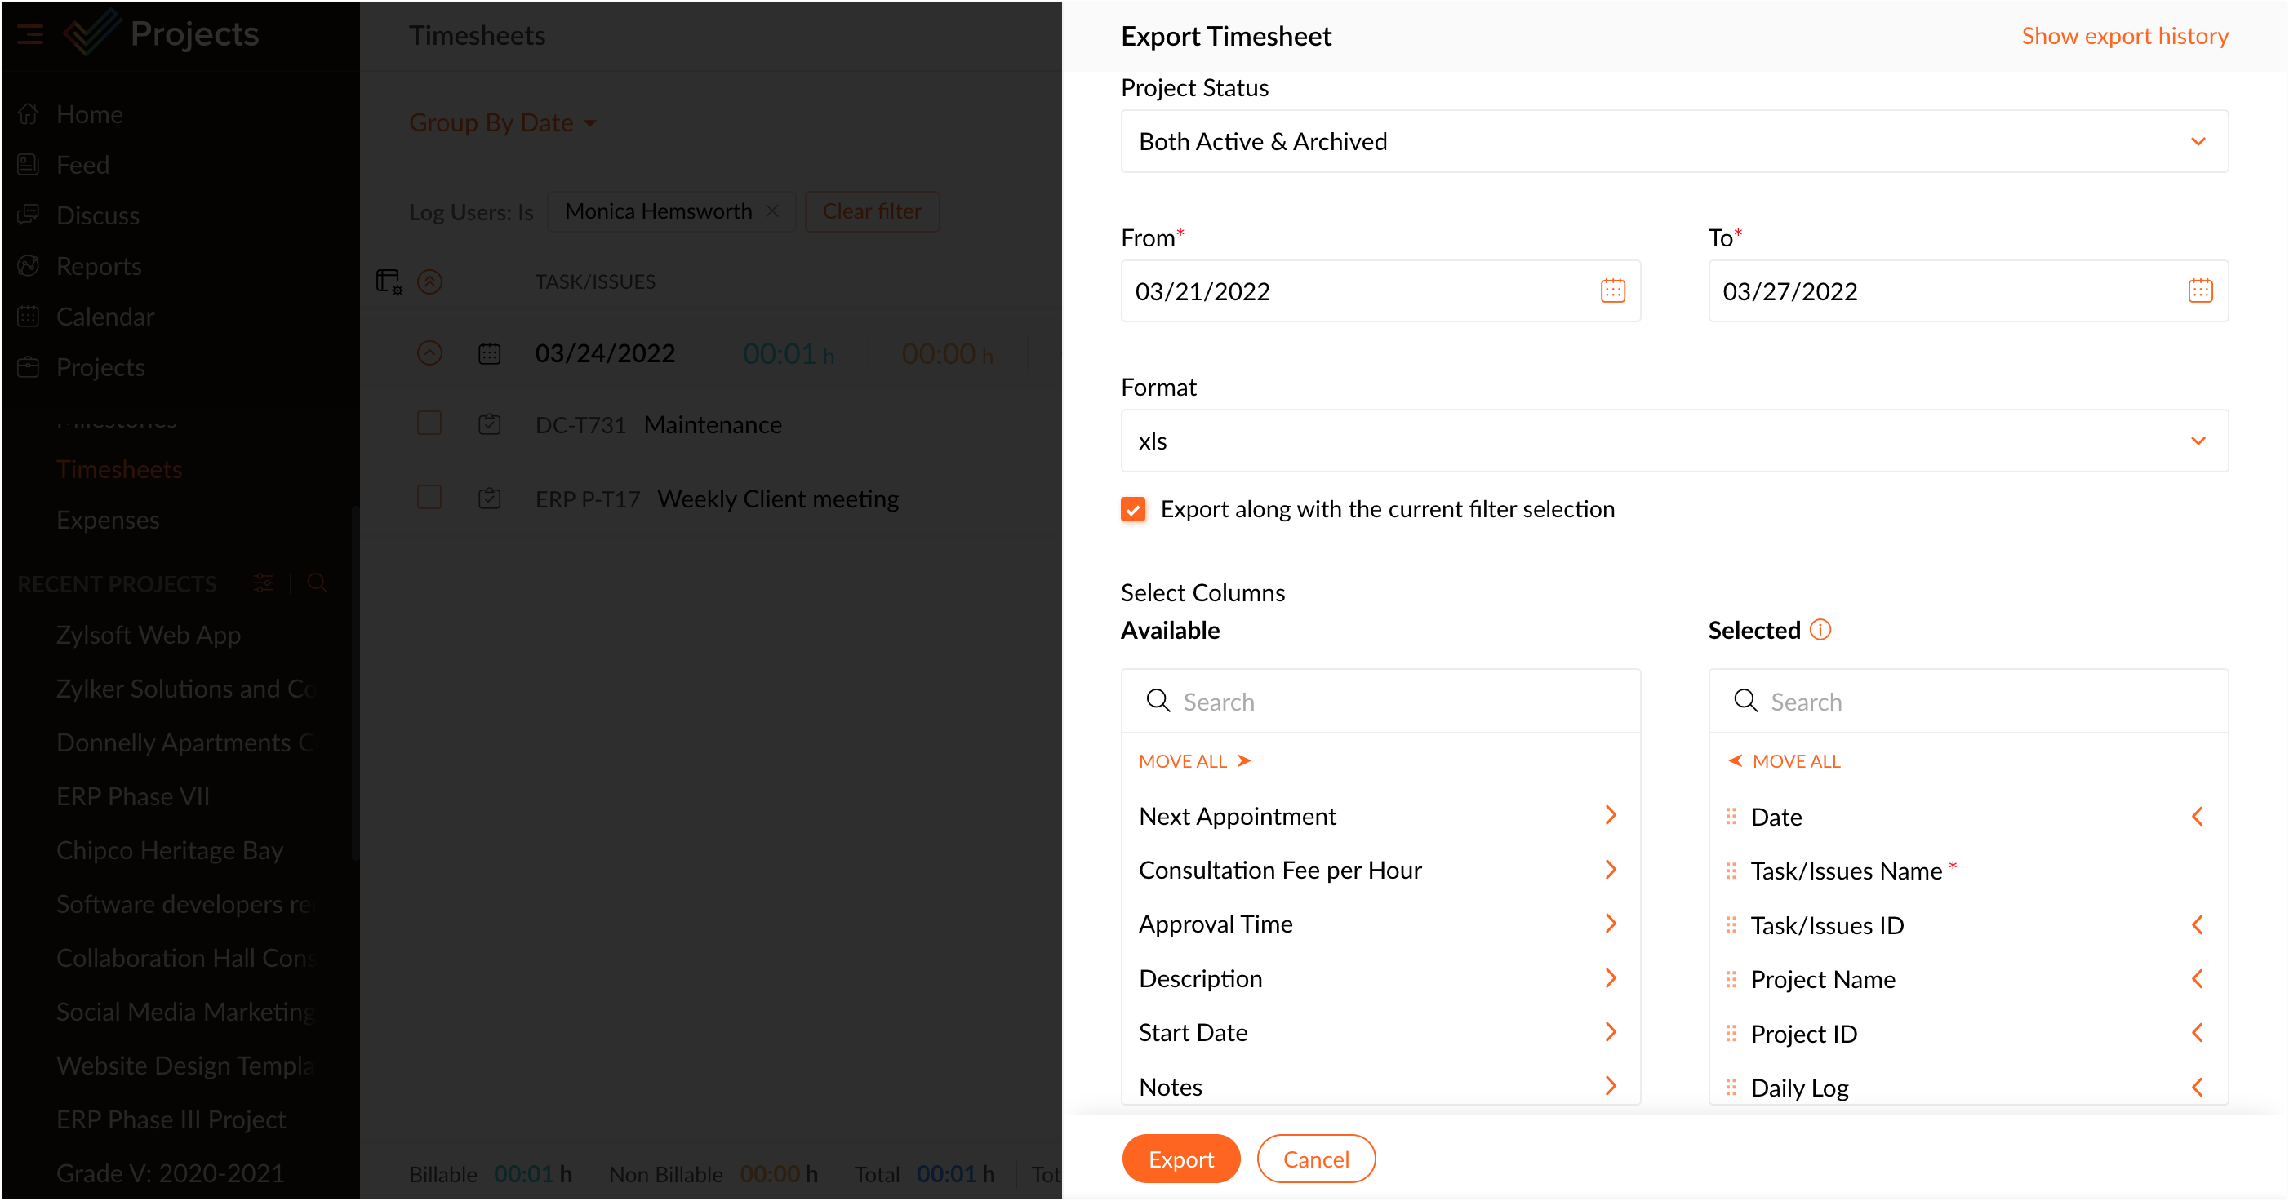Select Expenses in the sidebar

[x=108, y=520]
